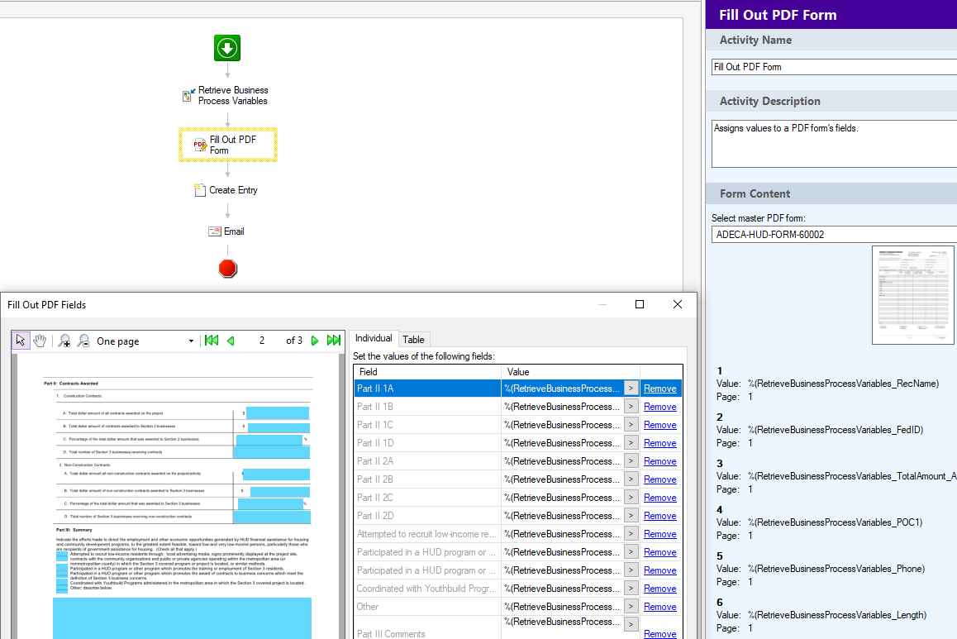The height and width of the screenshot is (639, 957).
Task: Switch to the Individual tab
Action: (x=374, y=338)
